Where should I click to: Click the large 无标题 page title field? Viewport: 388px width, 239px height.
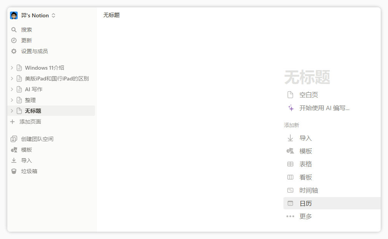click(x=307, y=77)
